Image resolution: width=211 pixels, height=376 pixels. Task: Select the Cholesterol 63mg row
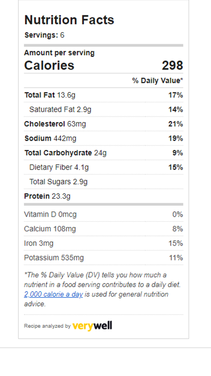[x=103, y=124]
